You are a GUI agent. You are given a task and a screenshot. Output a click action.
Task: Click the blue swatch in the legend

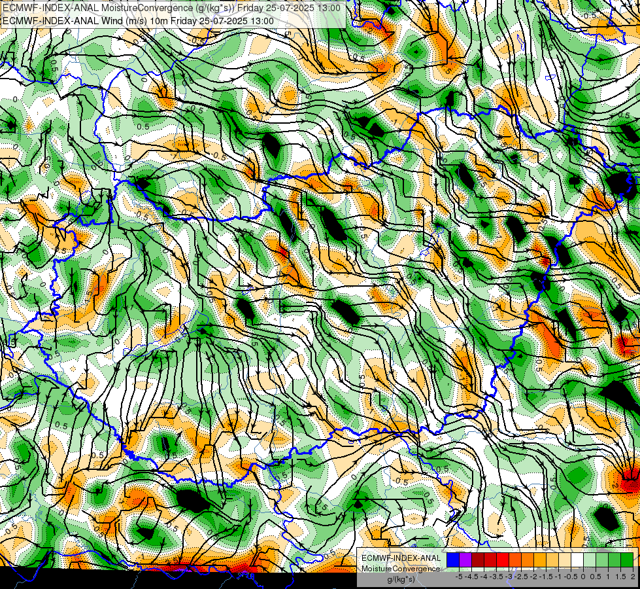453,560
